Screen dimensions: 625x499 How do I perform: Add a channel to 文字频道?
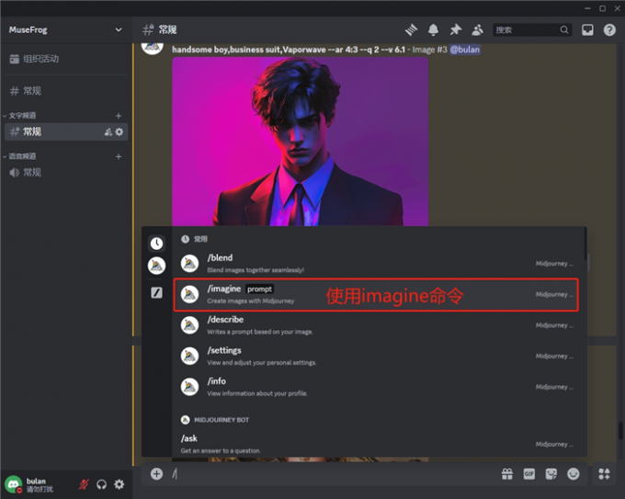click(x=119, y=116)
